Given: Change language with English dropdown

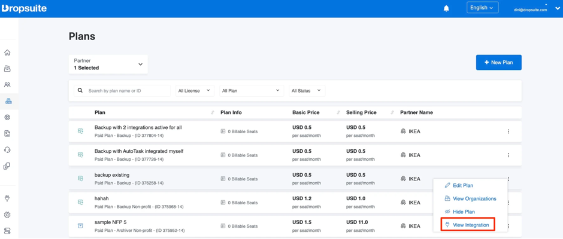Looking at the screenshot, I should 482,8.
